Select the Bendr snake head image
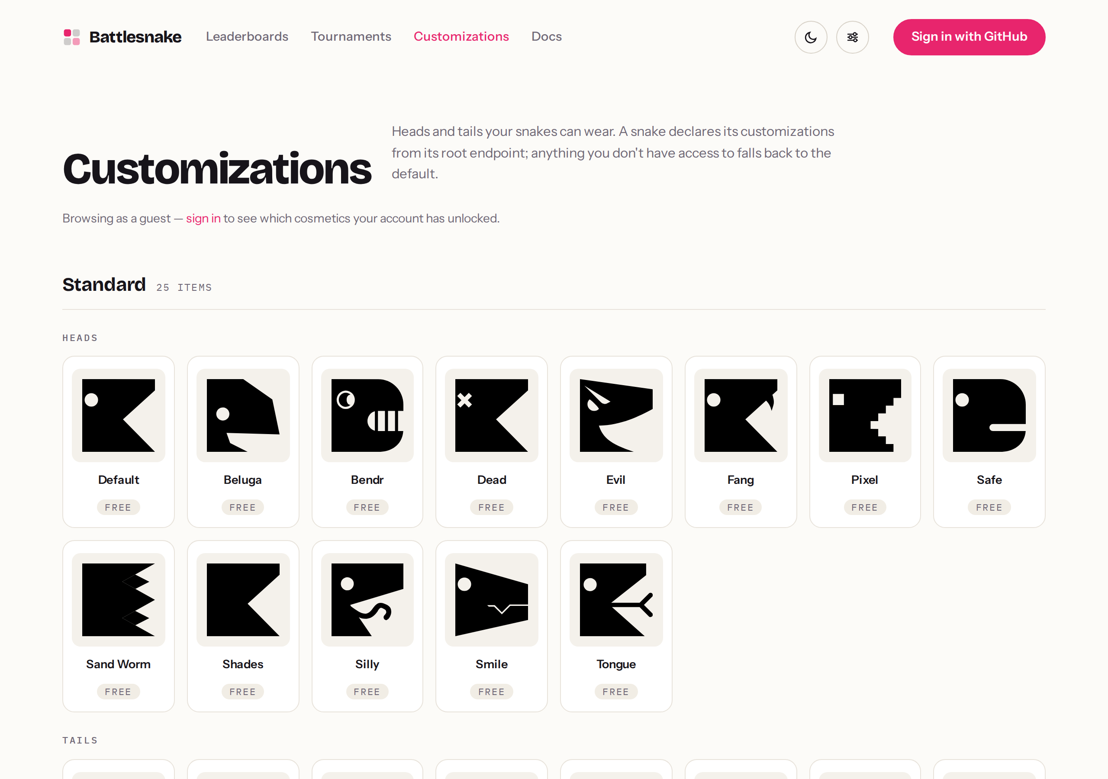 (367, 415)
